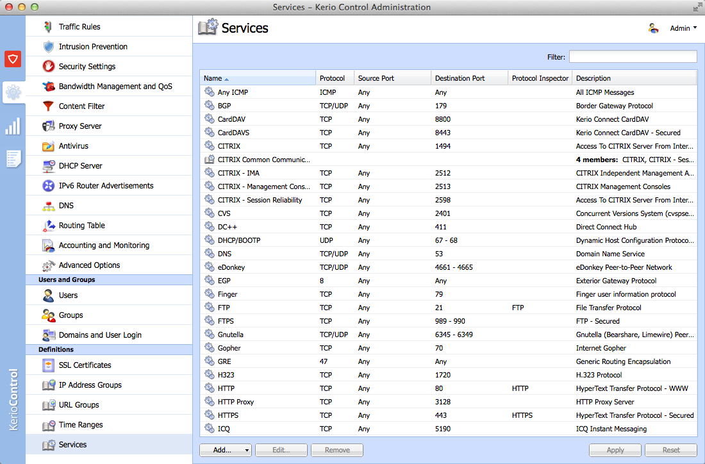This screenshot has width=705, height=464.
Task: Select the CITRIX Common Communic... group row
Action: point(448,160)
